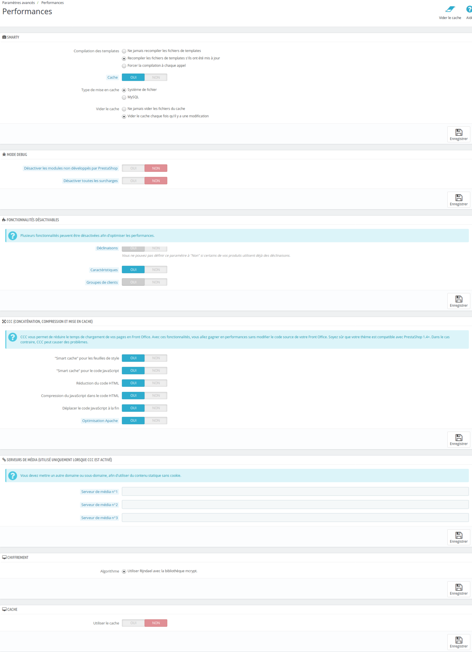Focus the Serveur de média n°3 field

point(295,518)
